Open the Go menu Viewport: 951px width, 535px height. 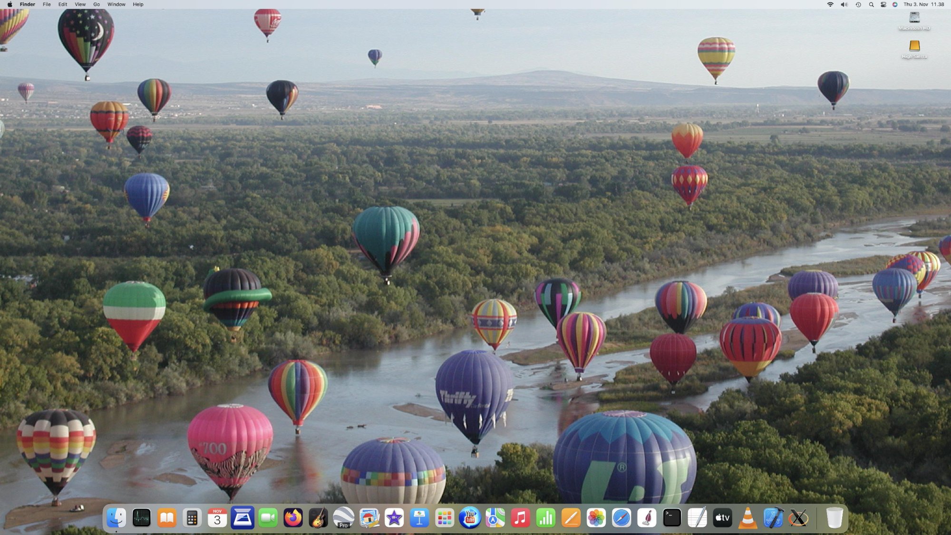97,4
